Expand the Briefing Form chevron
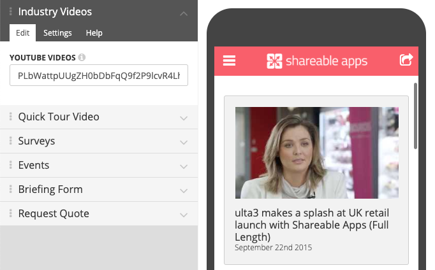The image size is (435, 270). pos(184,191)
